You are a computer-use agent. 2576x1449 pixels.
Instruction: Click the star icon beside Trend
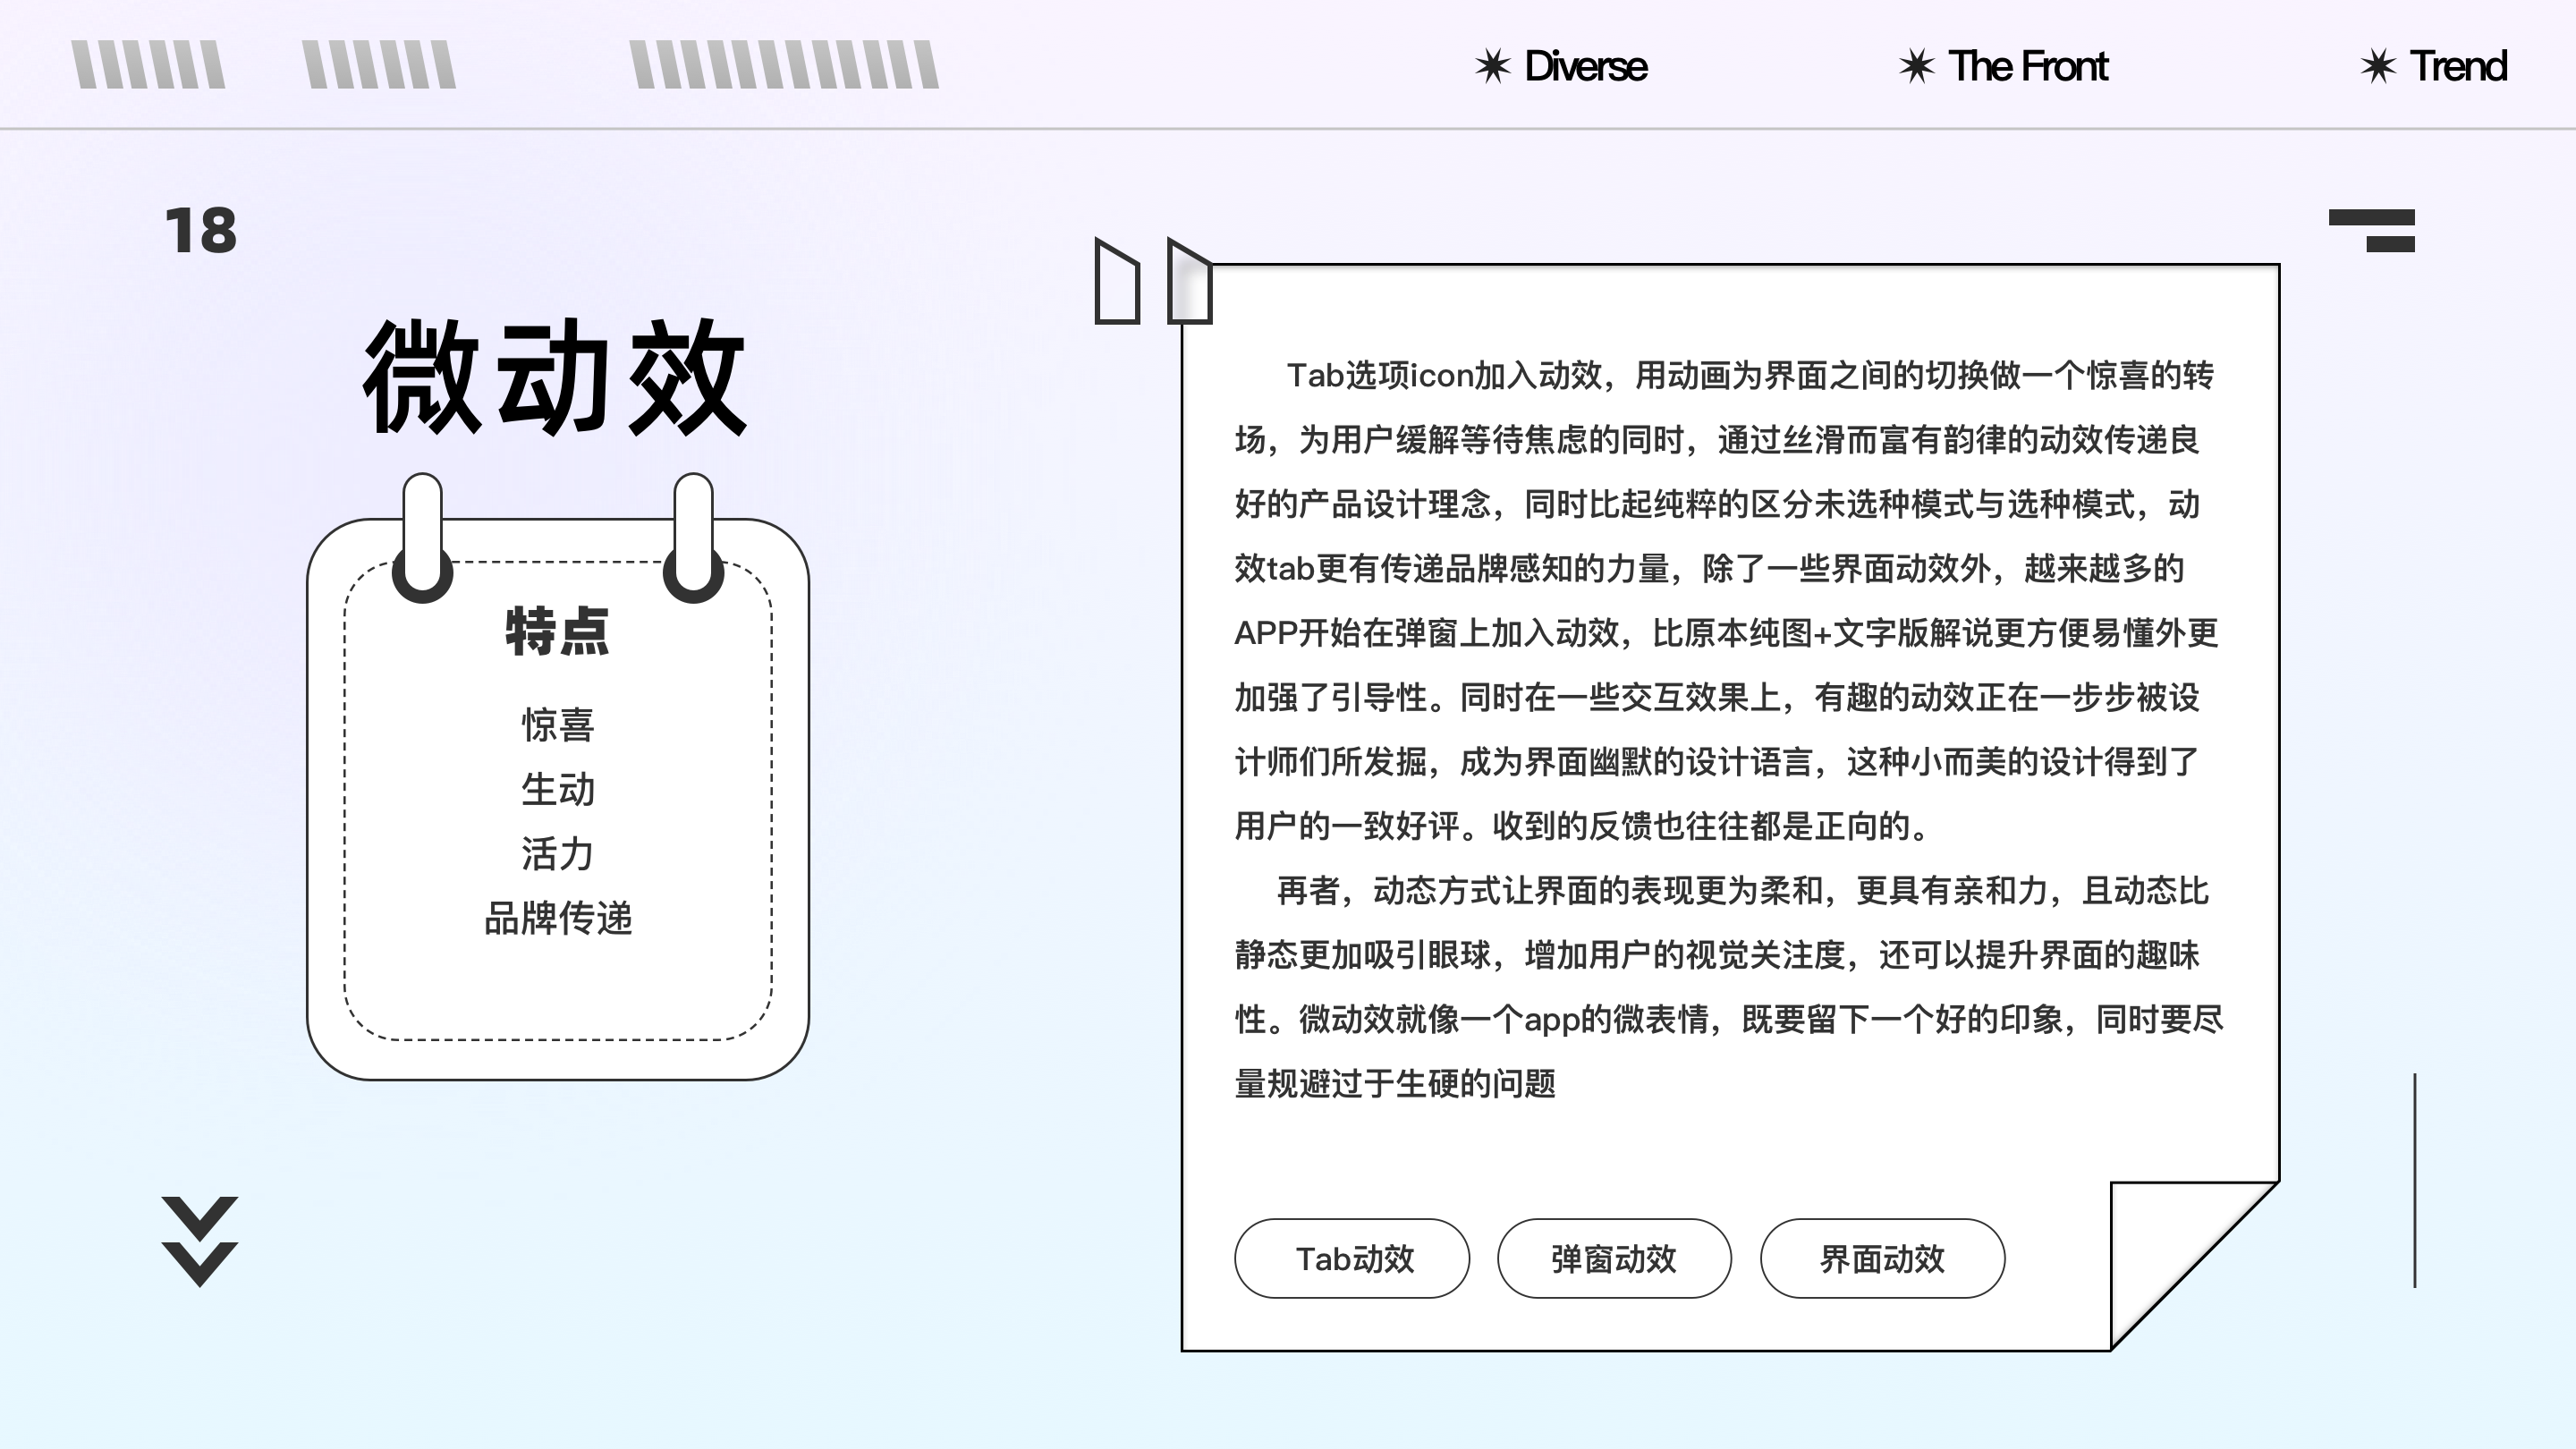(x=2378, y=67)
